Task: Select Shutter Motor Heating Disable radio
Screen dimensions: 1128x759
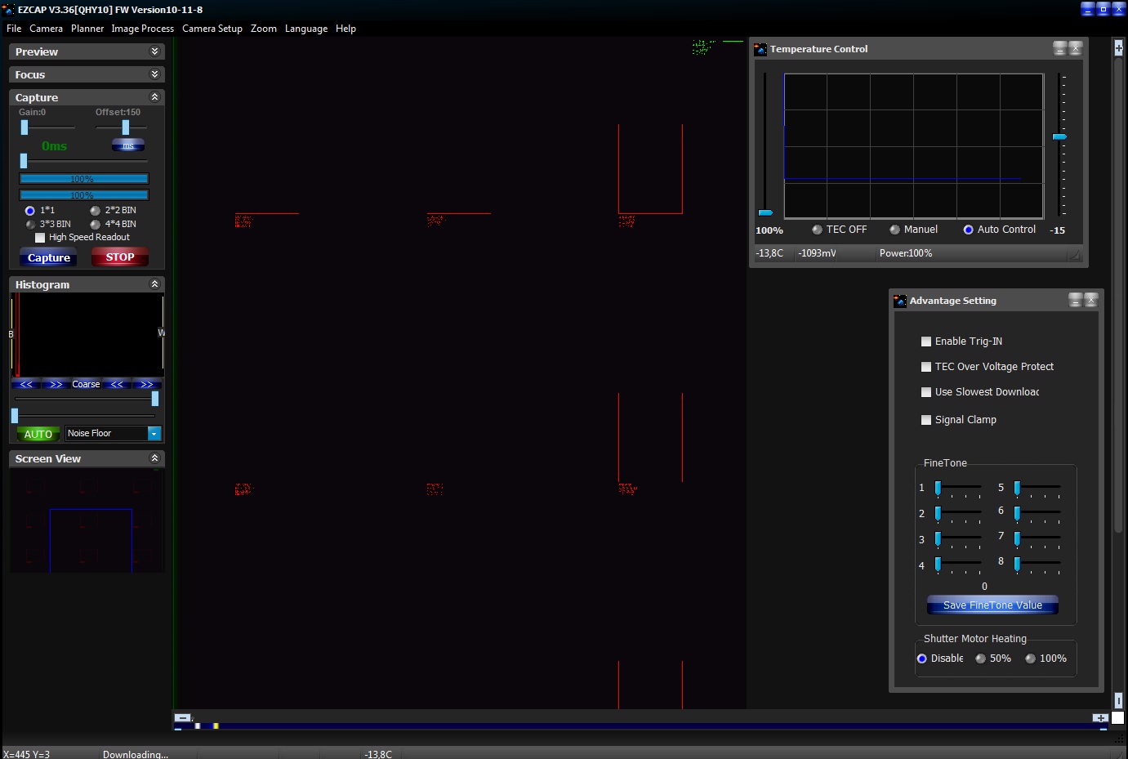Action: pos(921,659)
